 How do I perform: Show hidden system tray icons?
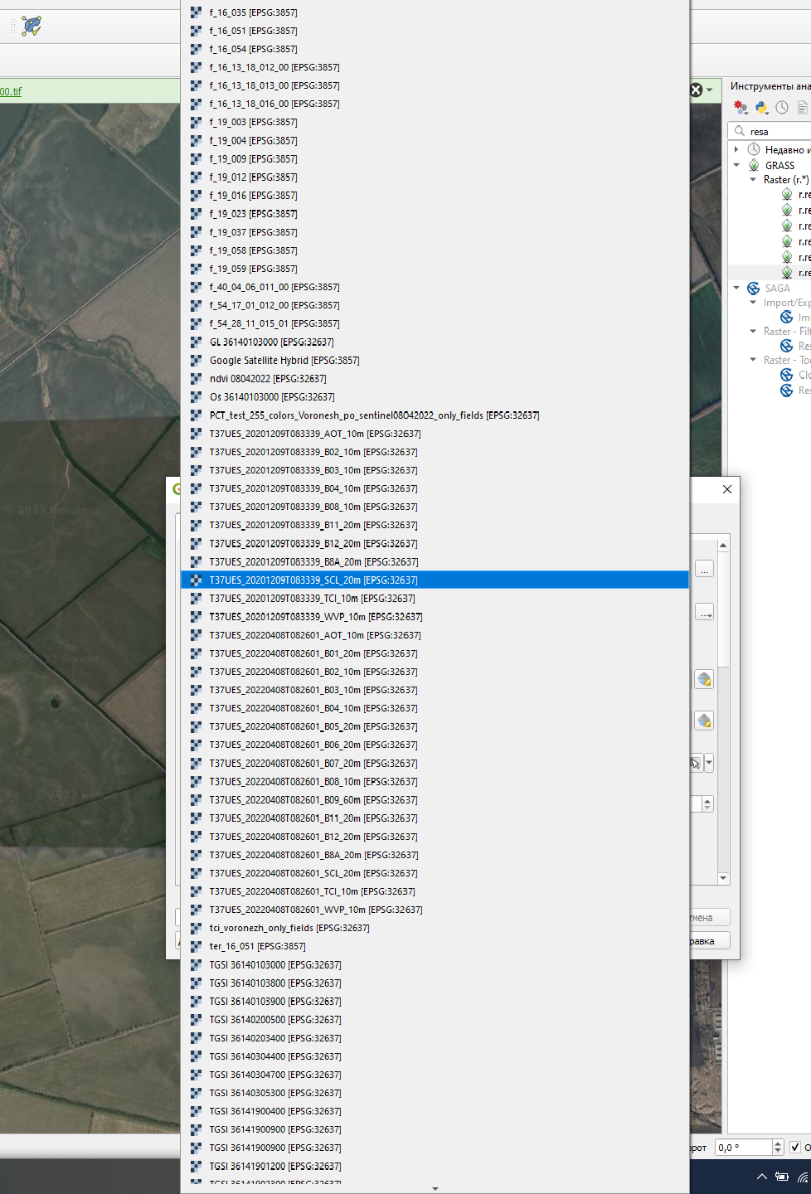point(761,1177)
